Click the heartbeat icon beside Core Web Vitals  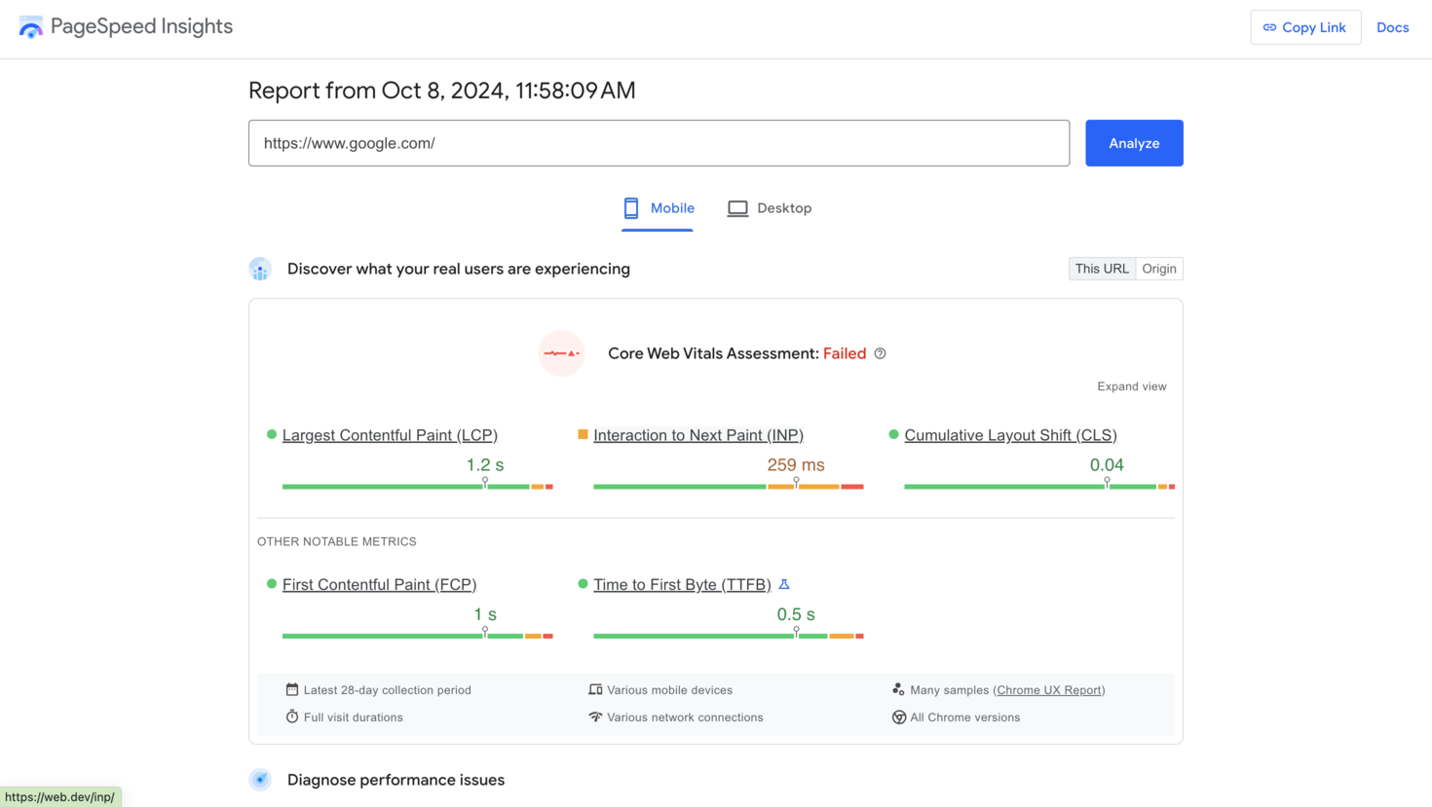(562, 353)
